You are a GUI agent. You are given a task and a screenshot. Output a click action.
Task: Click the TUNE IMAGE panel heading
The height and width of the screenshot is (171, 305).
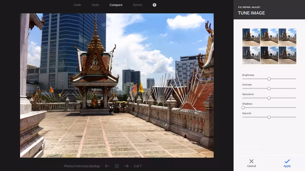[251, 13]
